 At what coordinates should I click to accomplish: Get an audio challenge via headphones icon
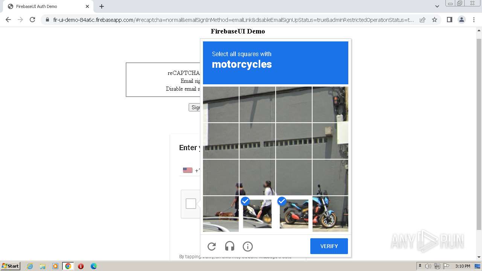[230, 247]
